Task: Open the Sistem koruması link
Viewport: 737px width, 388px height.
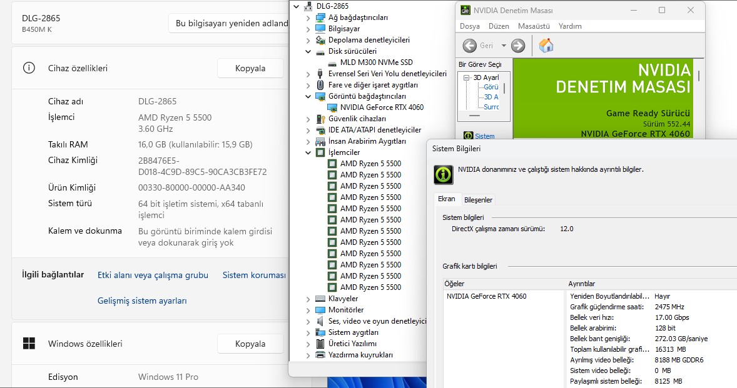Action: (254, 275)
